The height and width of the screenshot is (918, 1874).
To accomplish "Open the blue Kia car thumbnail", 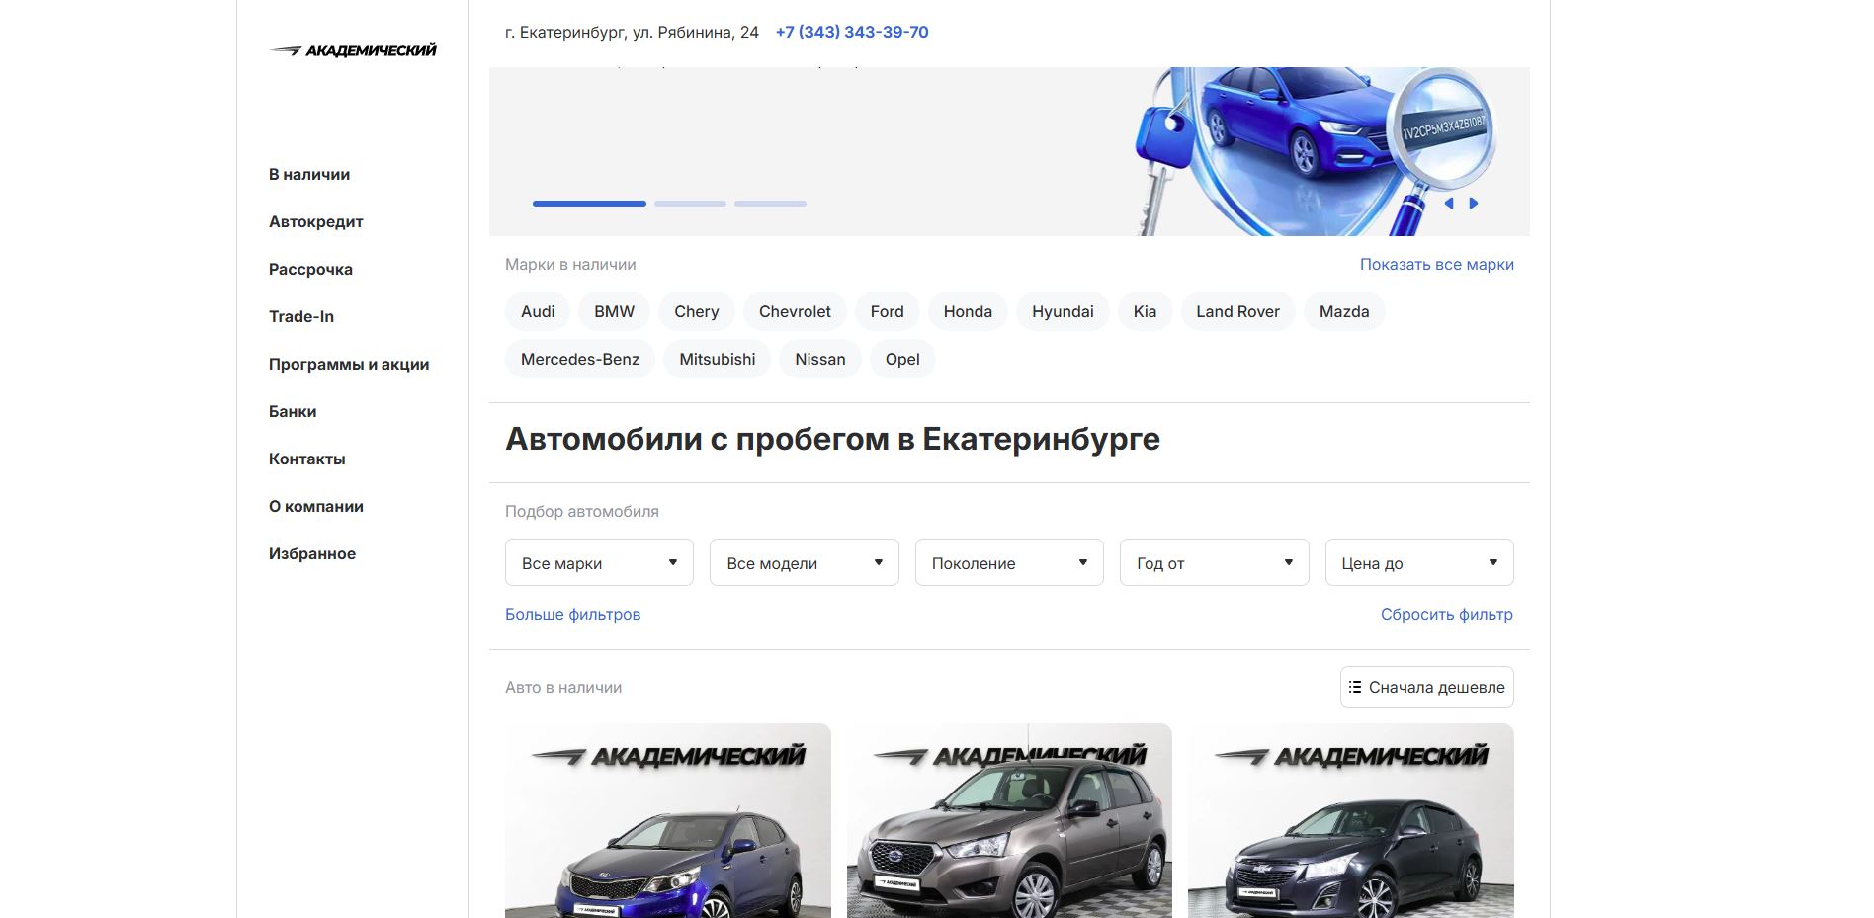I will click(668, 820).
